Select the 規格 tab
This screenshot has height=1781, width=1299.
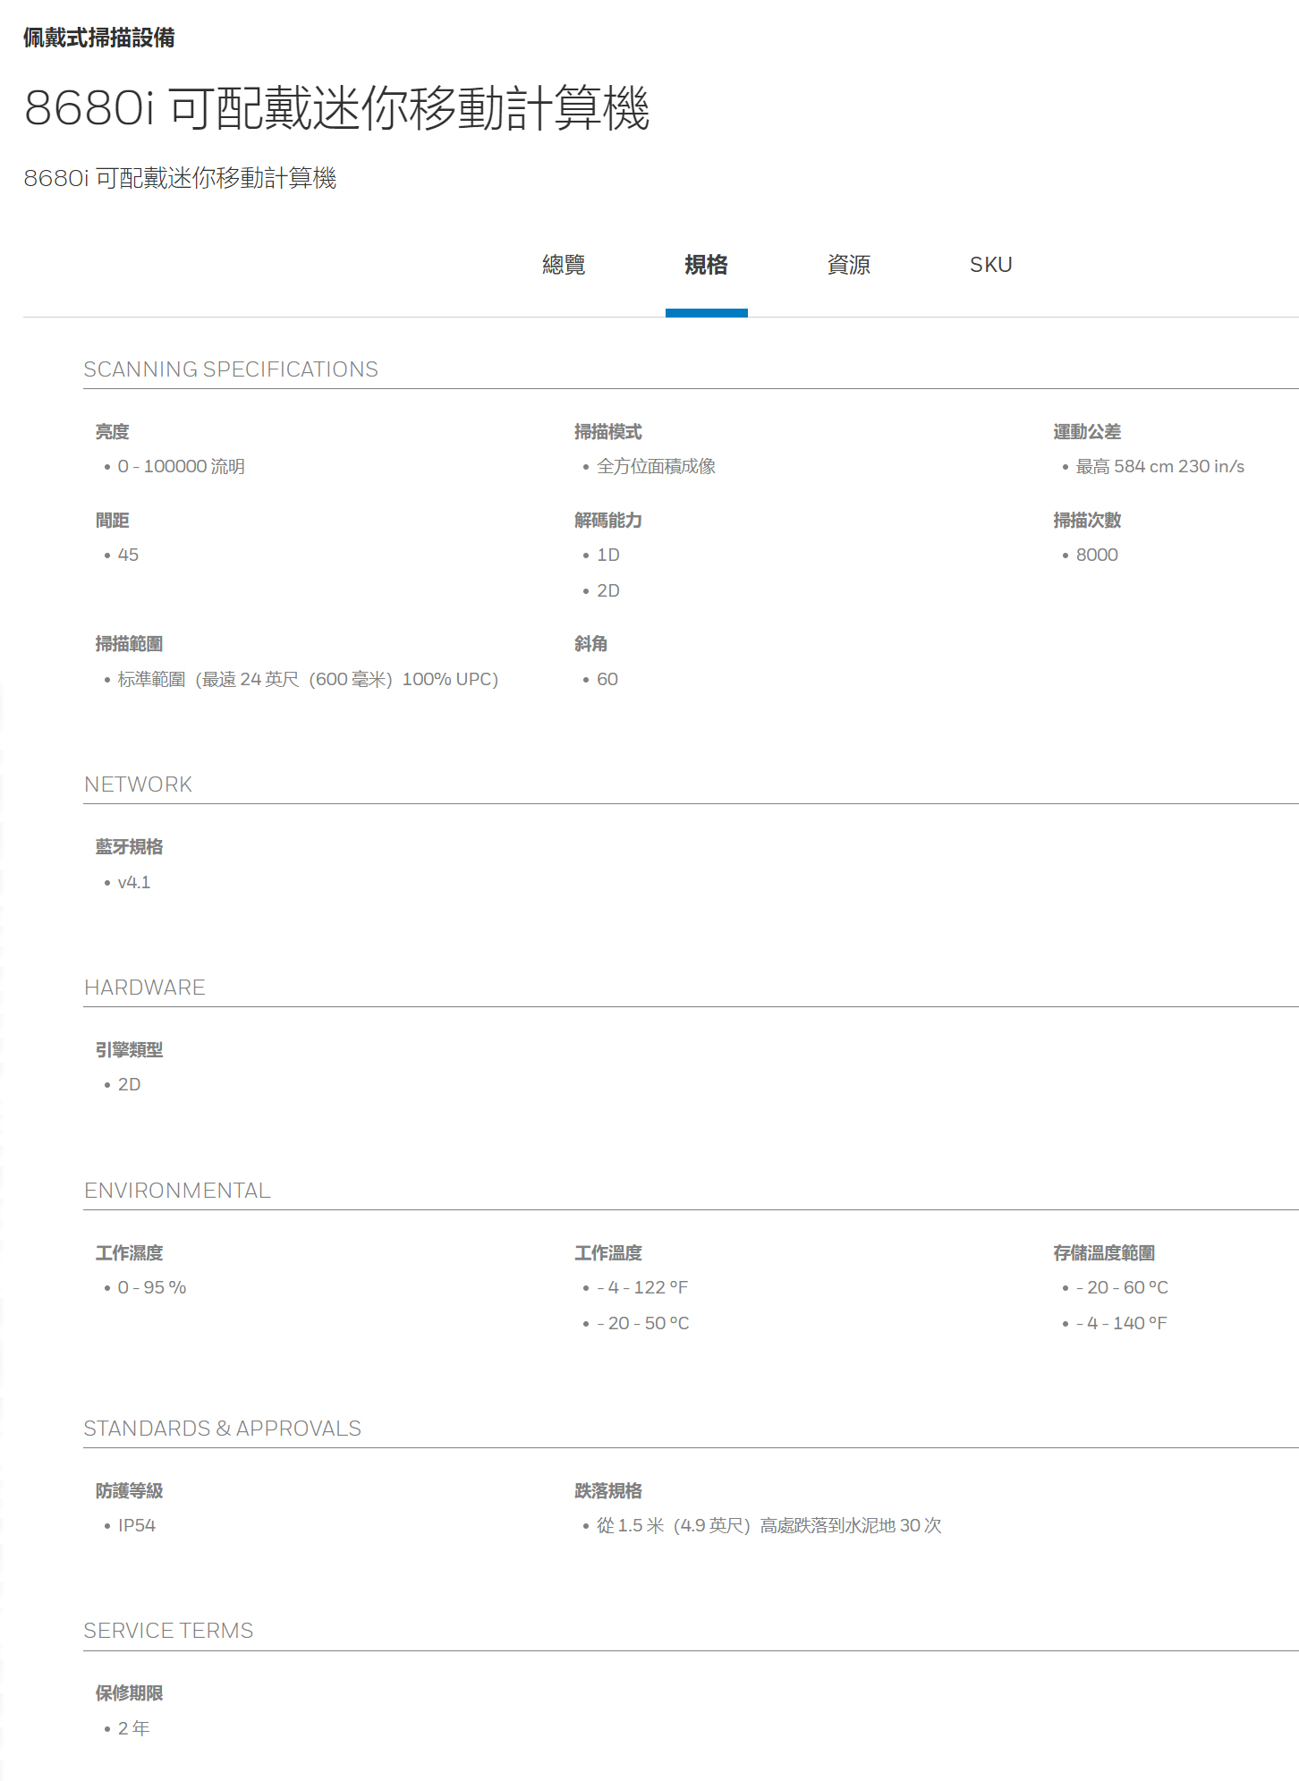coord(706,265)
